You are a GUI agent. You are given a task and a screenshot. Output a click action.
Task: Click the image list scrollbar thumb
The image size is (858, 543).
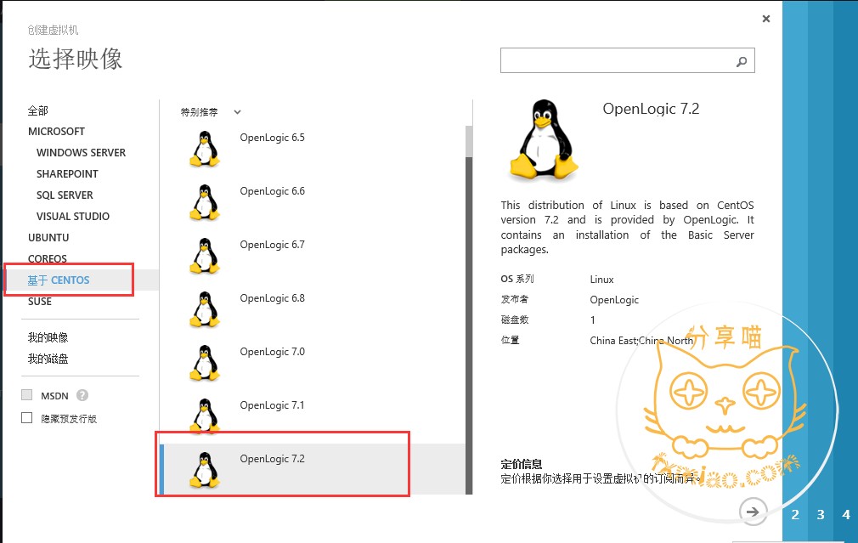tap(469, 141)
